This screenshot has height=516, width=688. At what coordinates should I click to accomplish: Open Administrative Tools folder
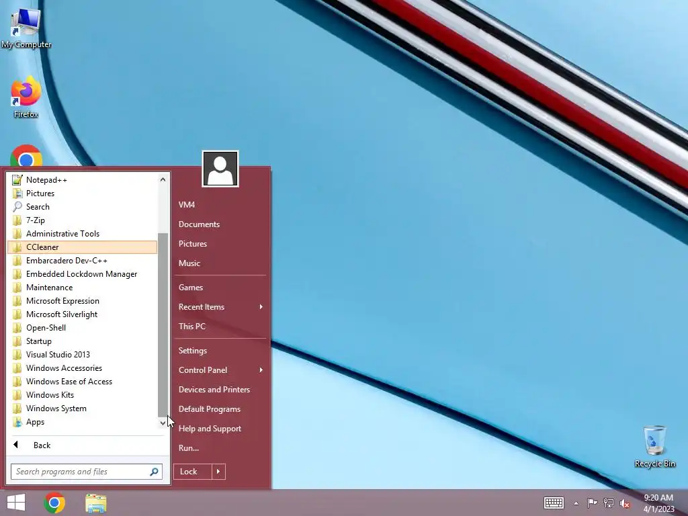point(83,234)
